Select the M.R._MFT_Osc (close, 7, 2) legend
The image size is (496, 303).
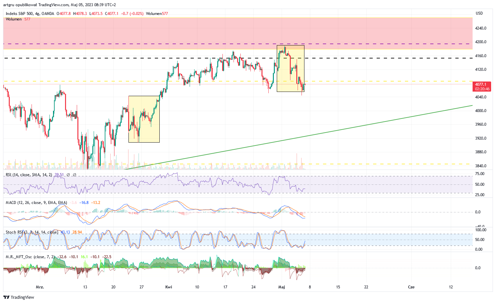(x=30, y=257)
